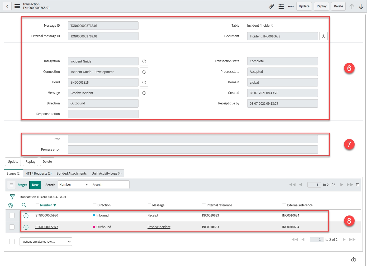Click the list personalize gear icon

click(11, 205)
